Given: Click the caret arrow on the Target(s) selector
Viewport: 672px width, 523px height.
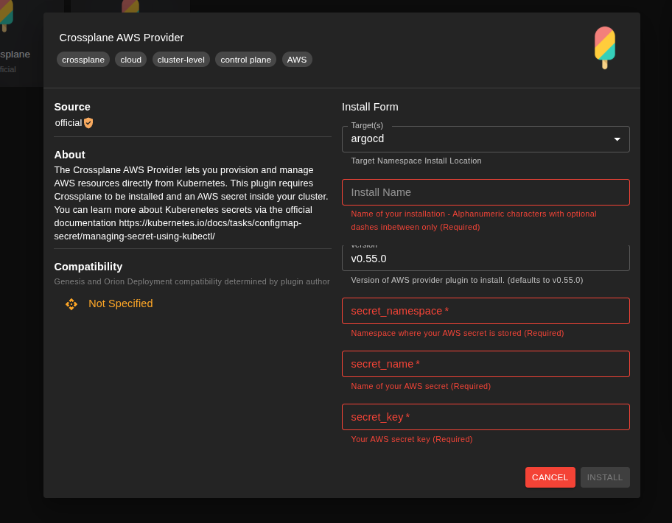Looking at the screenshot, I should click(617, 138).
